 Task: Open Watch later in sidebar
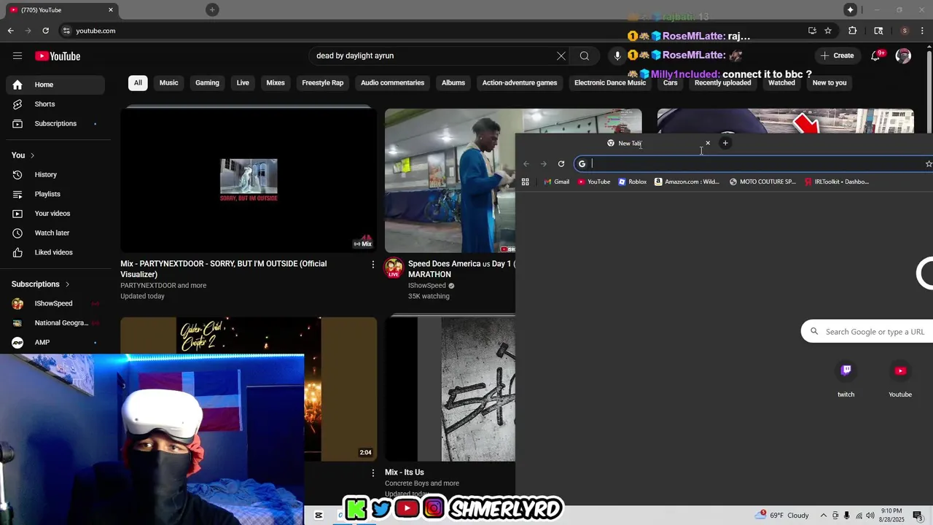55,233
